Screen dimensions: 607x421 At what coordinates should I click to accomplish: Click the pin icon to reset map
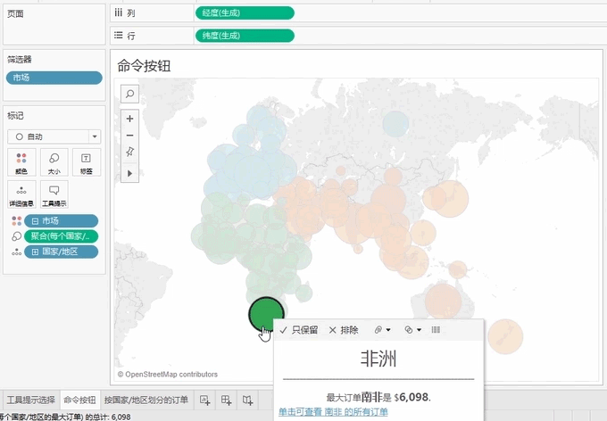tap(129, 152)
